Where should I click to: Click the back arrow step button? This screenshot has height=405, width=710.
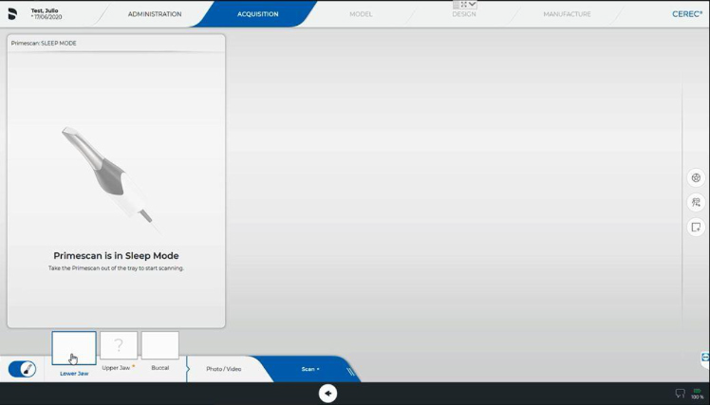[327, 394]
